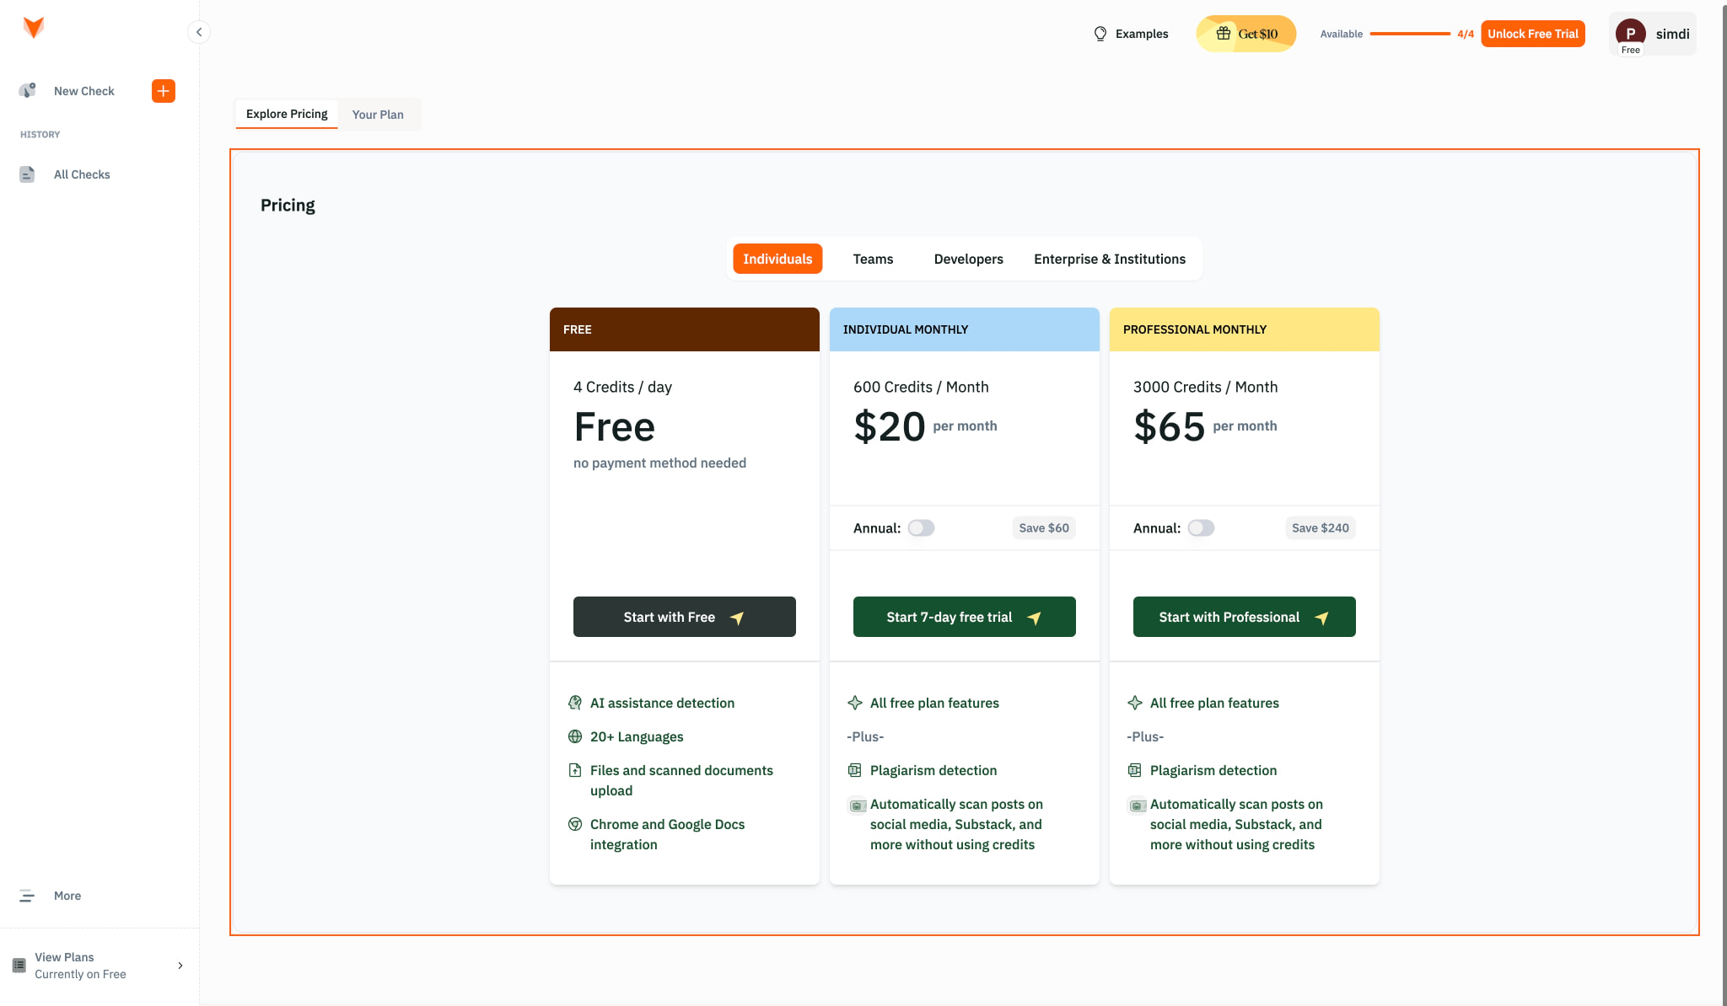
Task: Collapse the sidebar with the chevron button
Action: click(199, 32)
